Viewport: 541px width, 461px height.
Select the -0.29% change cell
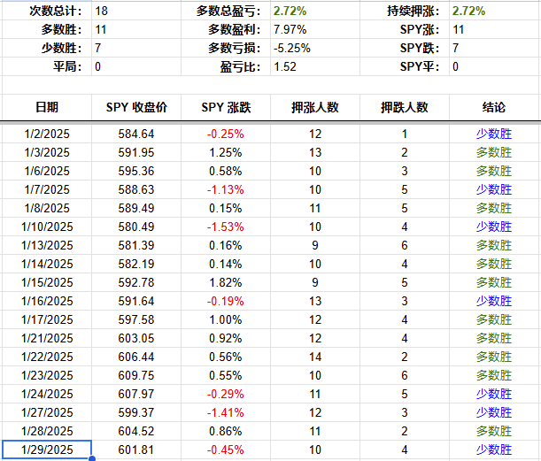226,395
